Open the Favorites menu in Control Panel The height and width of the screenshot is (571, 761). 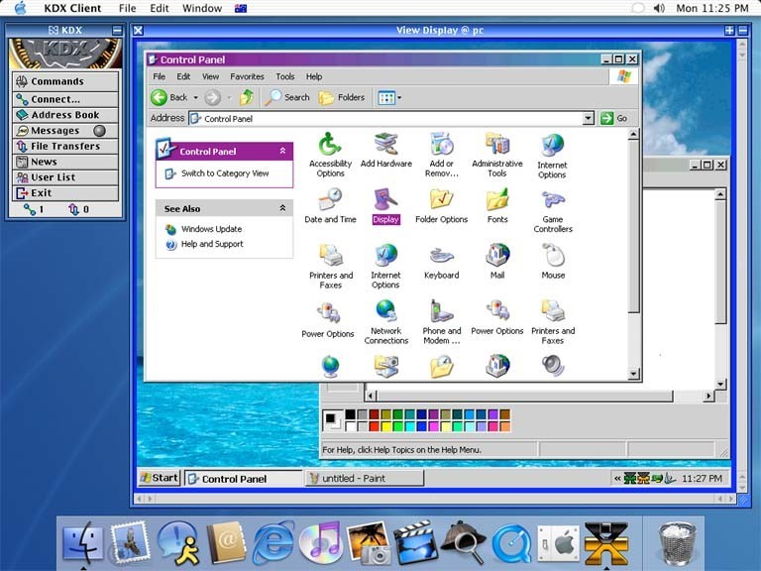247,76
